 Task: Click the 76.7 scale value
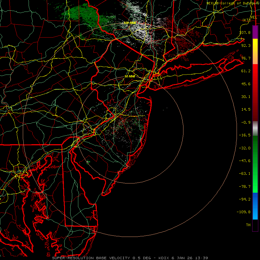coord(246,58)
